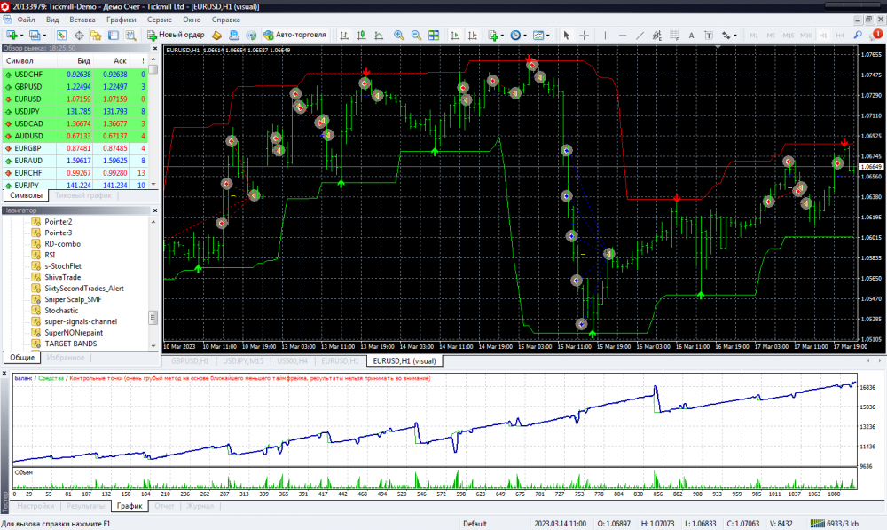887x530 pixels.
Task: Open the Profiles toolbar icon
Action: point(35,36)
